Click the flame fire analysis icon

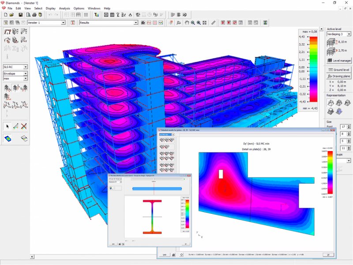[130, 15]
